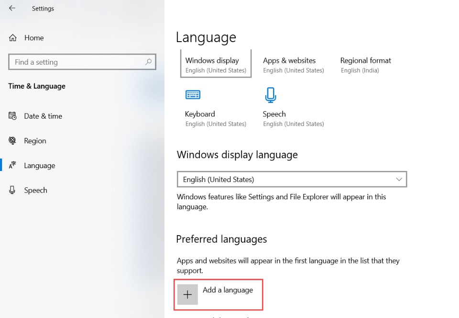
Task: Open the Date & time settings page
Action: [x=43, y=116]
